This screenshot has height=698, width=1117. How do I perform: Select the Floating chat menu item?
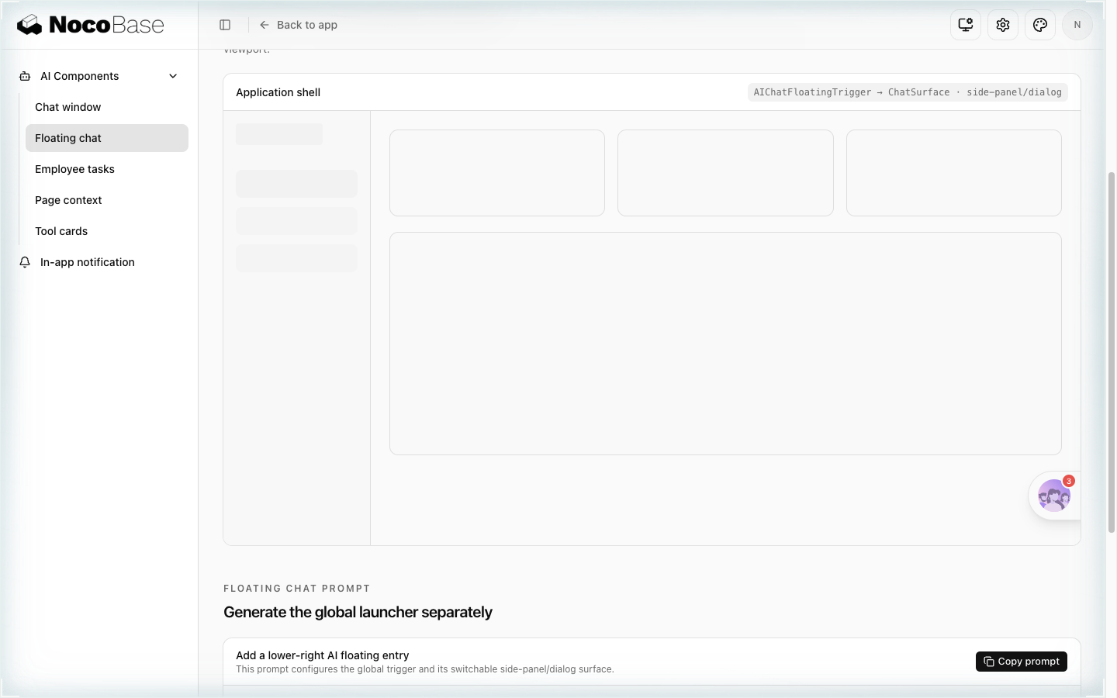coord(107,138)
